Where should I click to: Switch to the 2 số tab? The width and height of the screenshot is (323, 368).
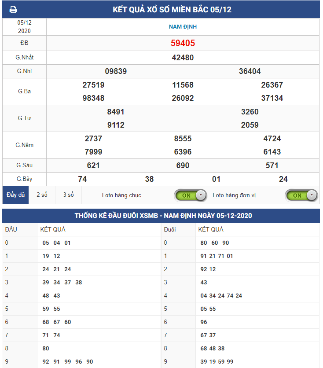pyautogui.click(x=42, y=195)
